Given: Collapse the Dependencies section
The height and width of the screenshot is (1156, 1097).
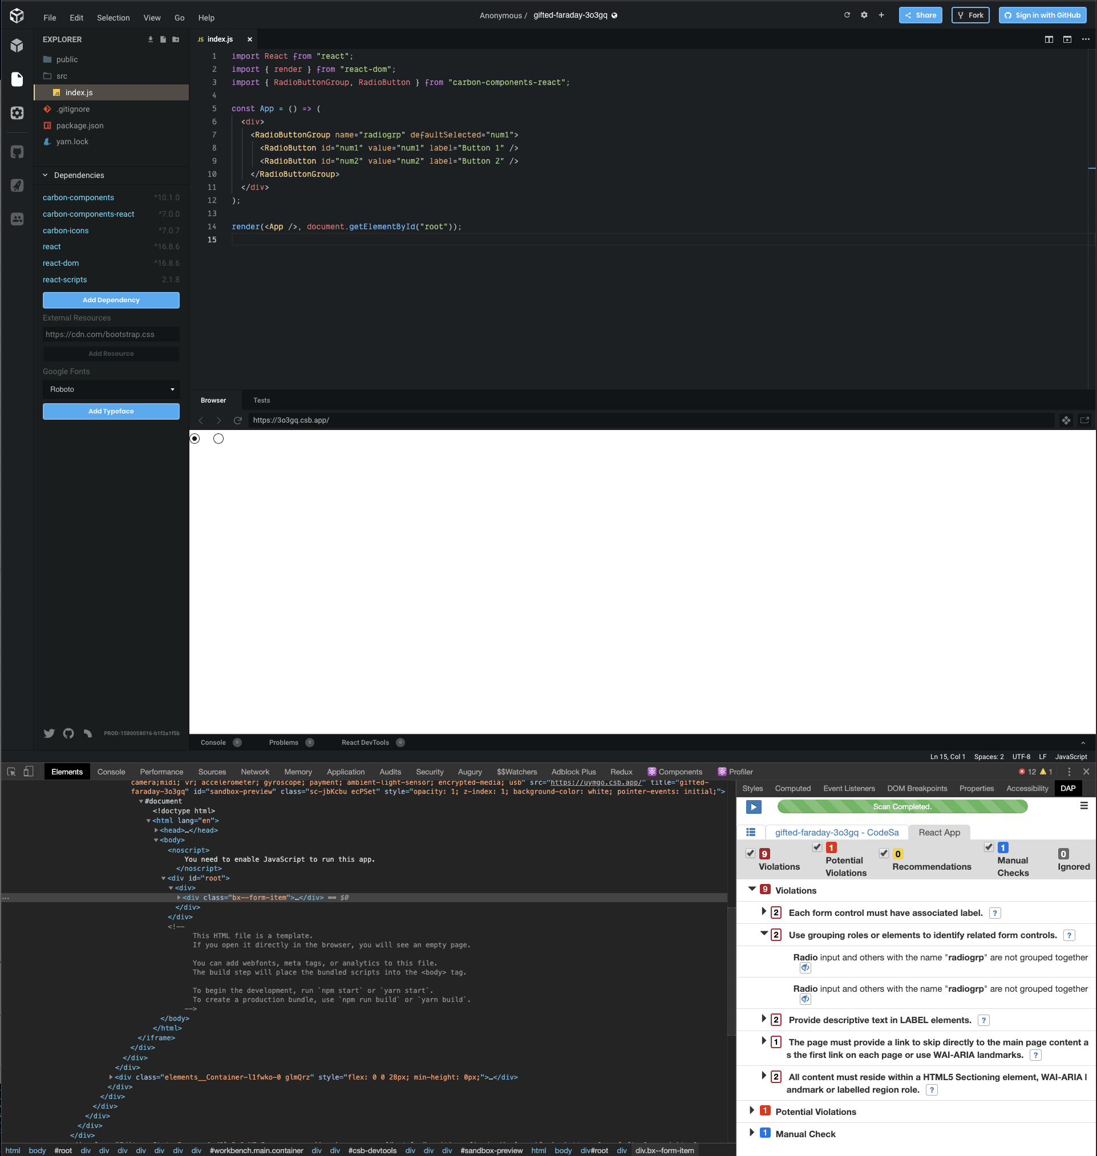Looking at the screenshot, I should point(45,175).
